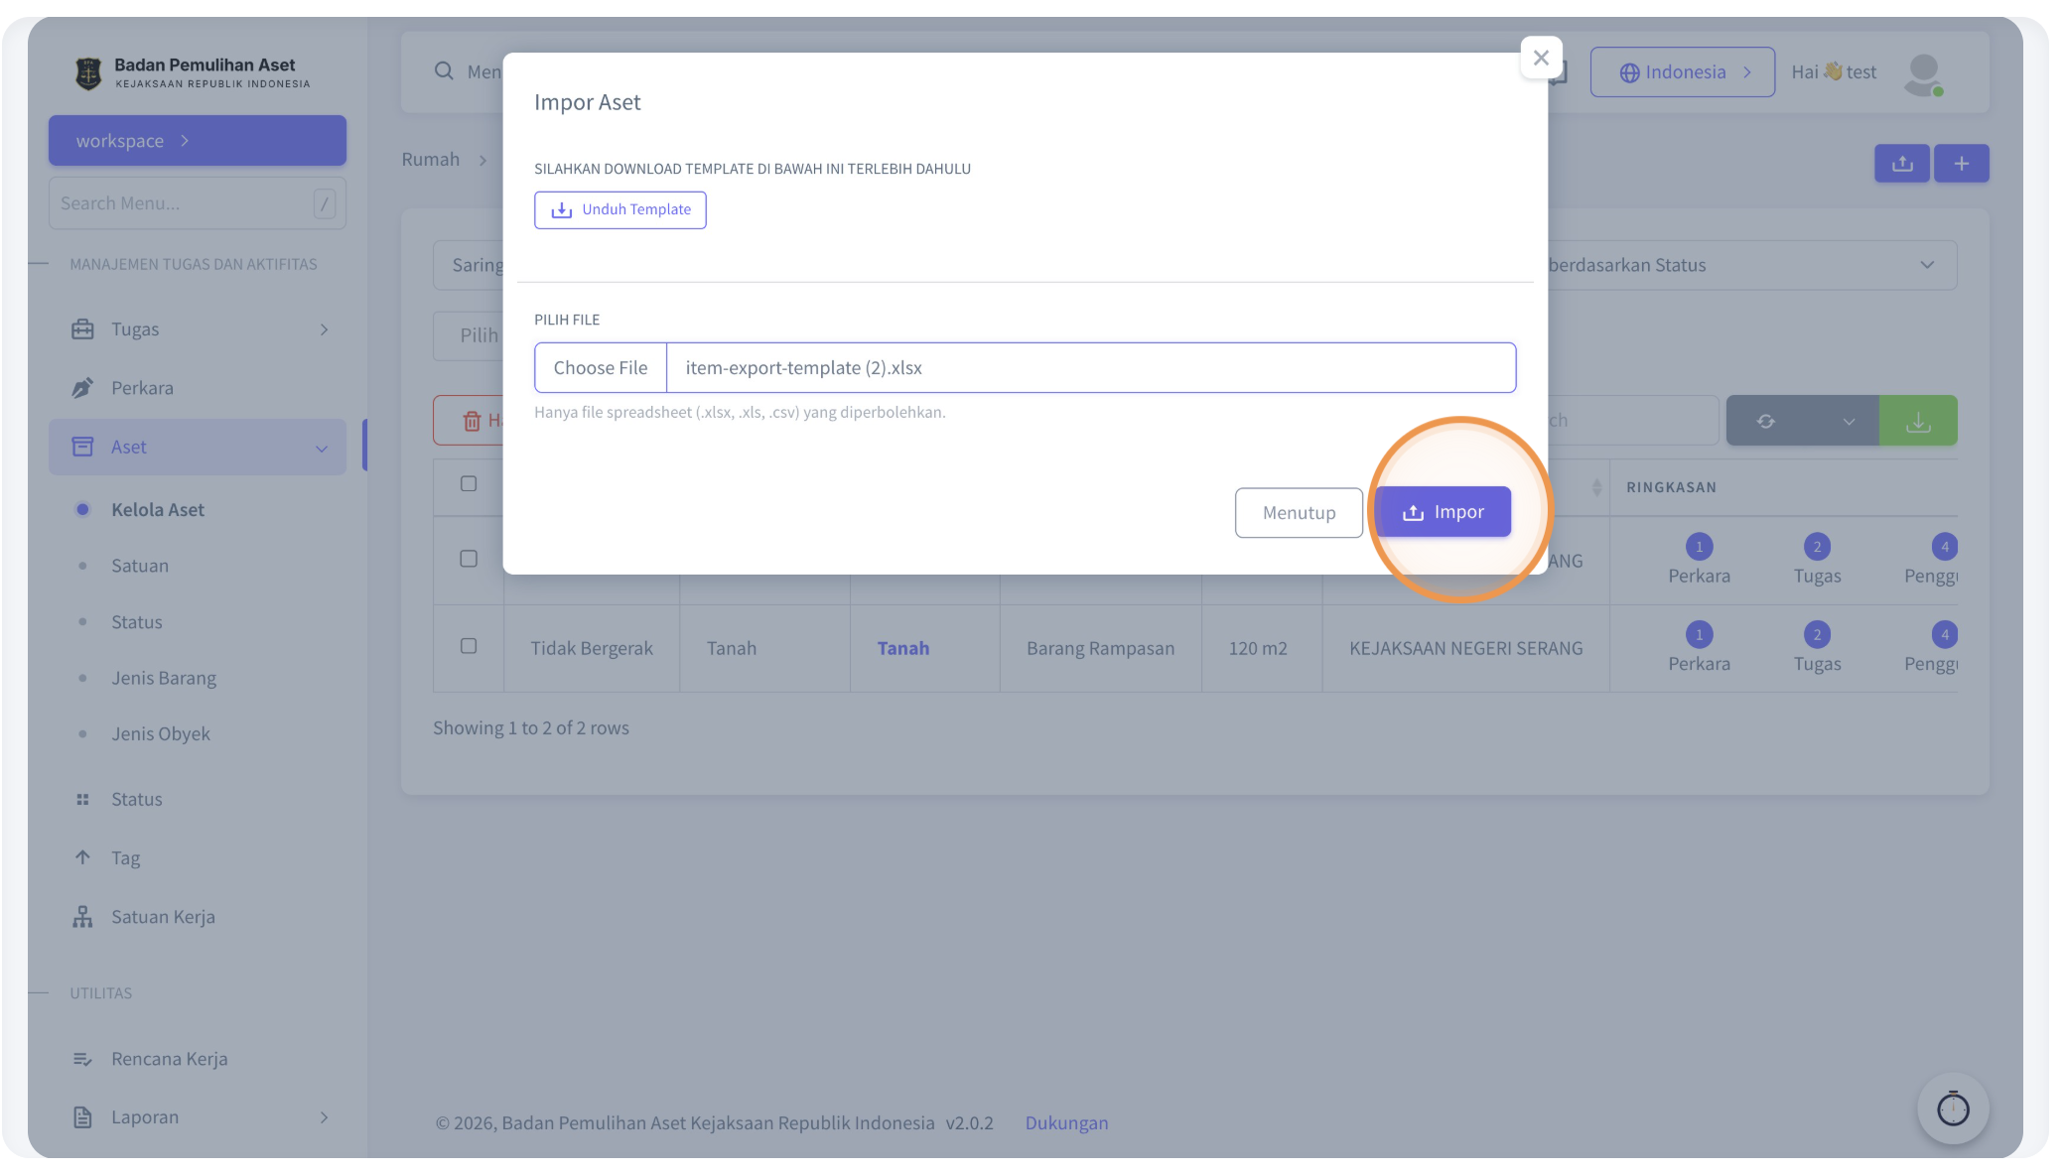
Task: Click the Satuan Kerja sidebar icon
Action: coord(82,917)
